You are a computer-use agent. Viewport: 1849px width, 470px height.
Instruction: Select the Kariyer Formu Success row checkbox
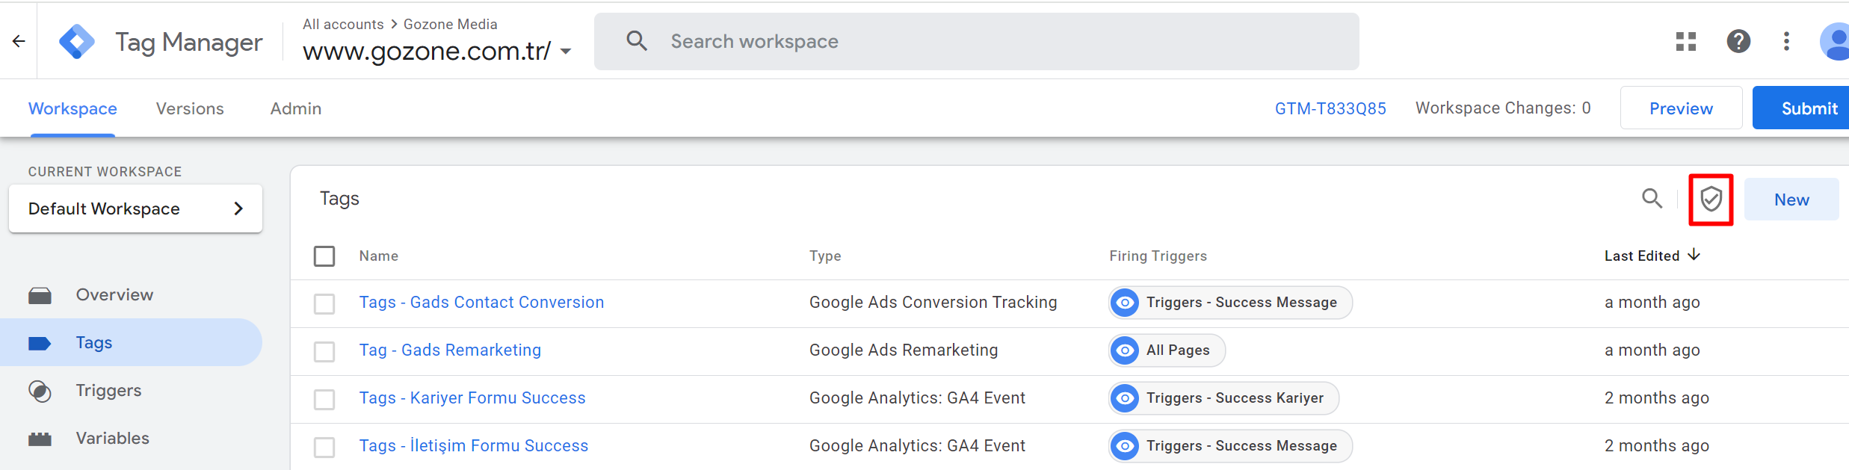324,400
